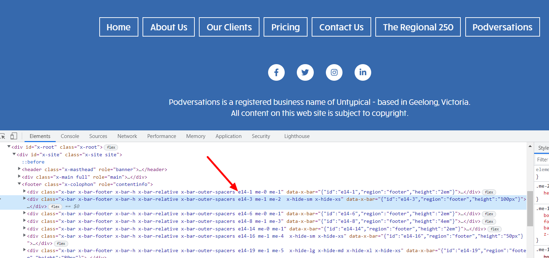Open the Podversations menu link
The height and width of the screenshot is (258, 549).
[x=502, y=27]
